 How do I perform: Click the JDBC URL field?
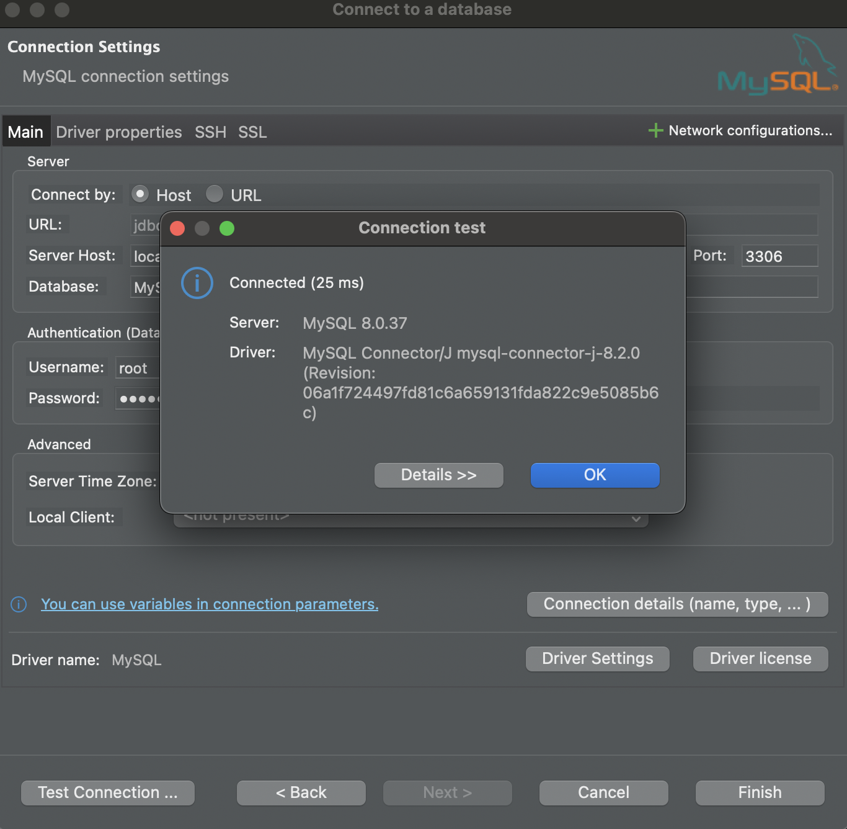point(145,225)
